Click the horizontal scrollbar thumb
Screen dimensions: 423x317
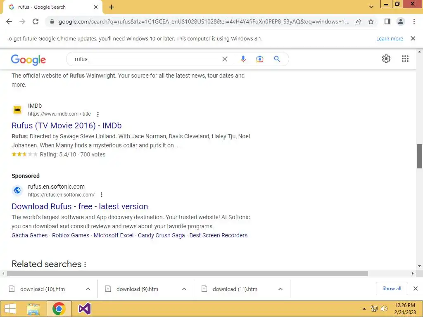click(188, 274)
